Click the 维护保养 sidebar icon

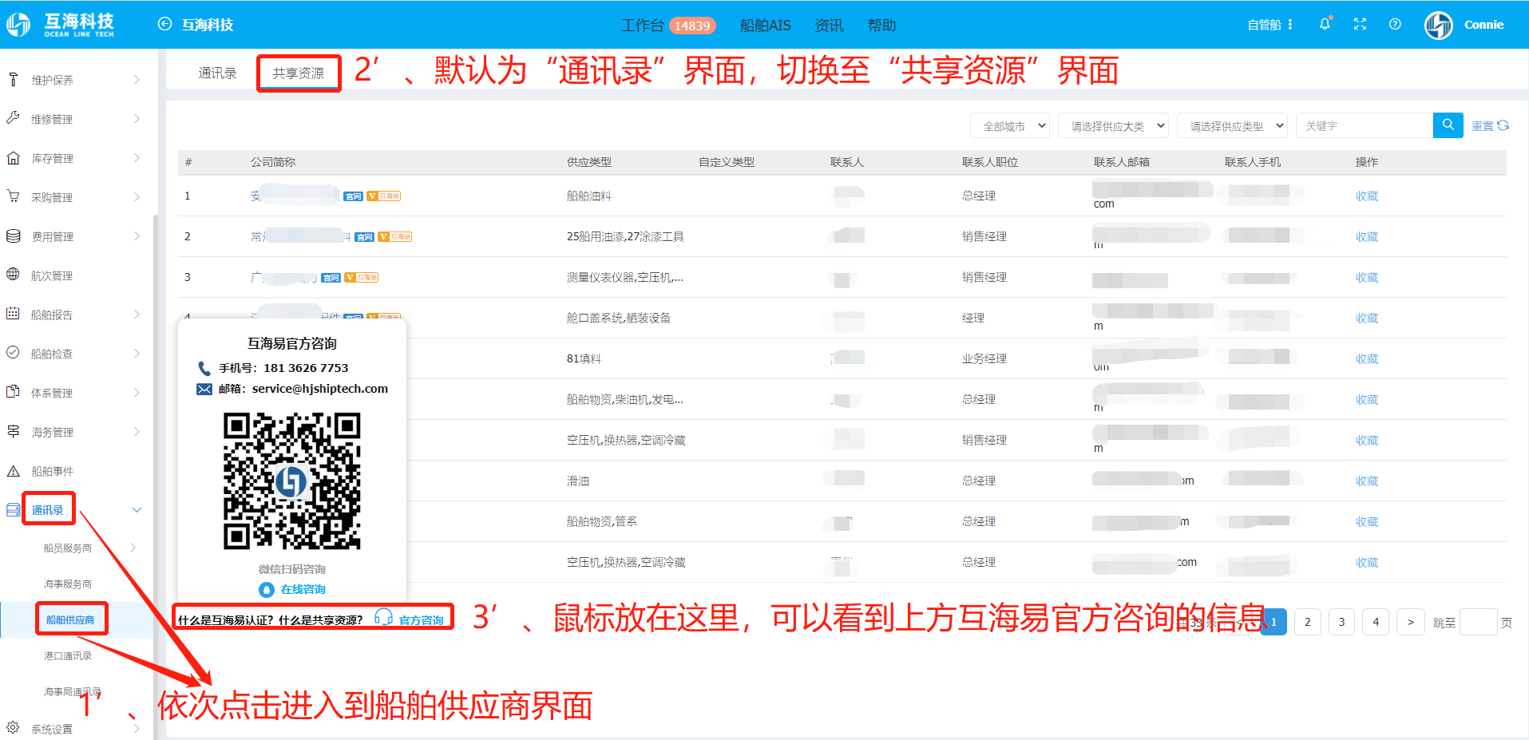[x=14, y=79]
